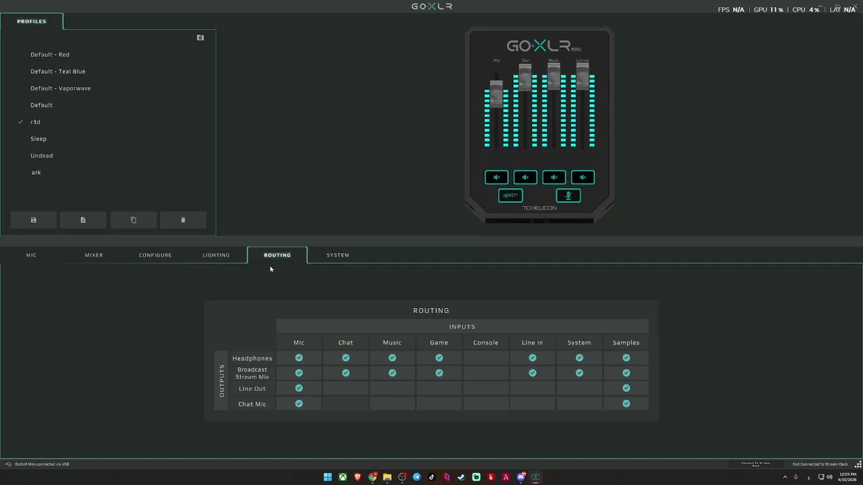
Task: Click the Mic fader on device image
Action: [x=496, y=94]
